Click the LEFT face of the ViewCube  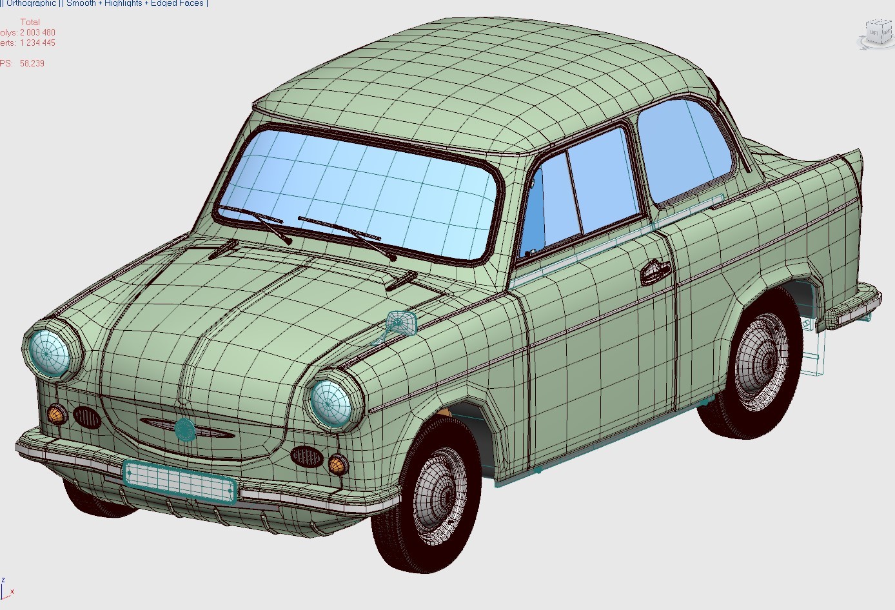(x=874, y=32)
